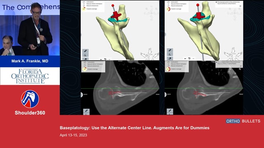Select the angle measurement tool in top-right 3D view

pyautogui.click(x=170, y=54)
